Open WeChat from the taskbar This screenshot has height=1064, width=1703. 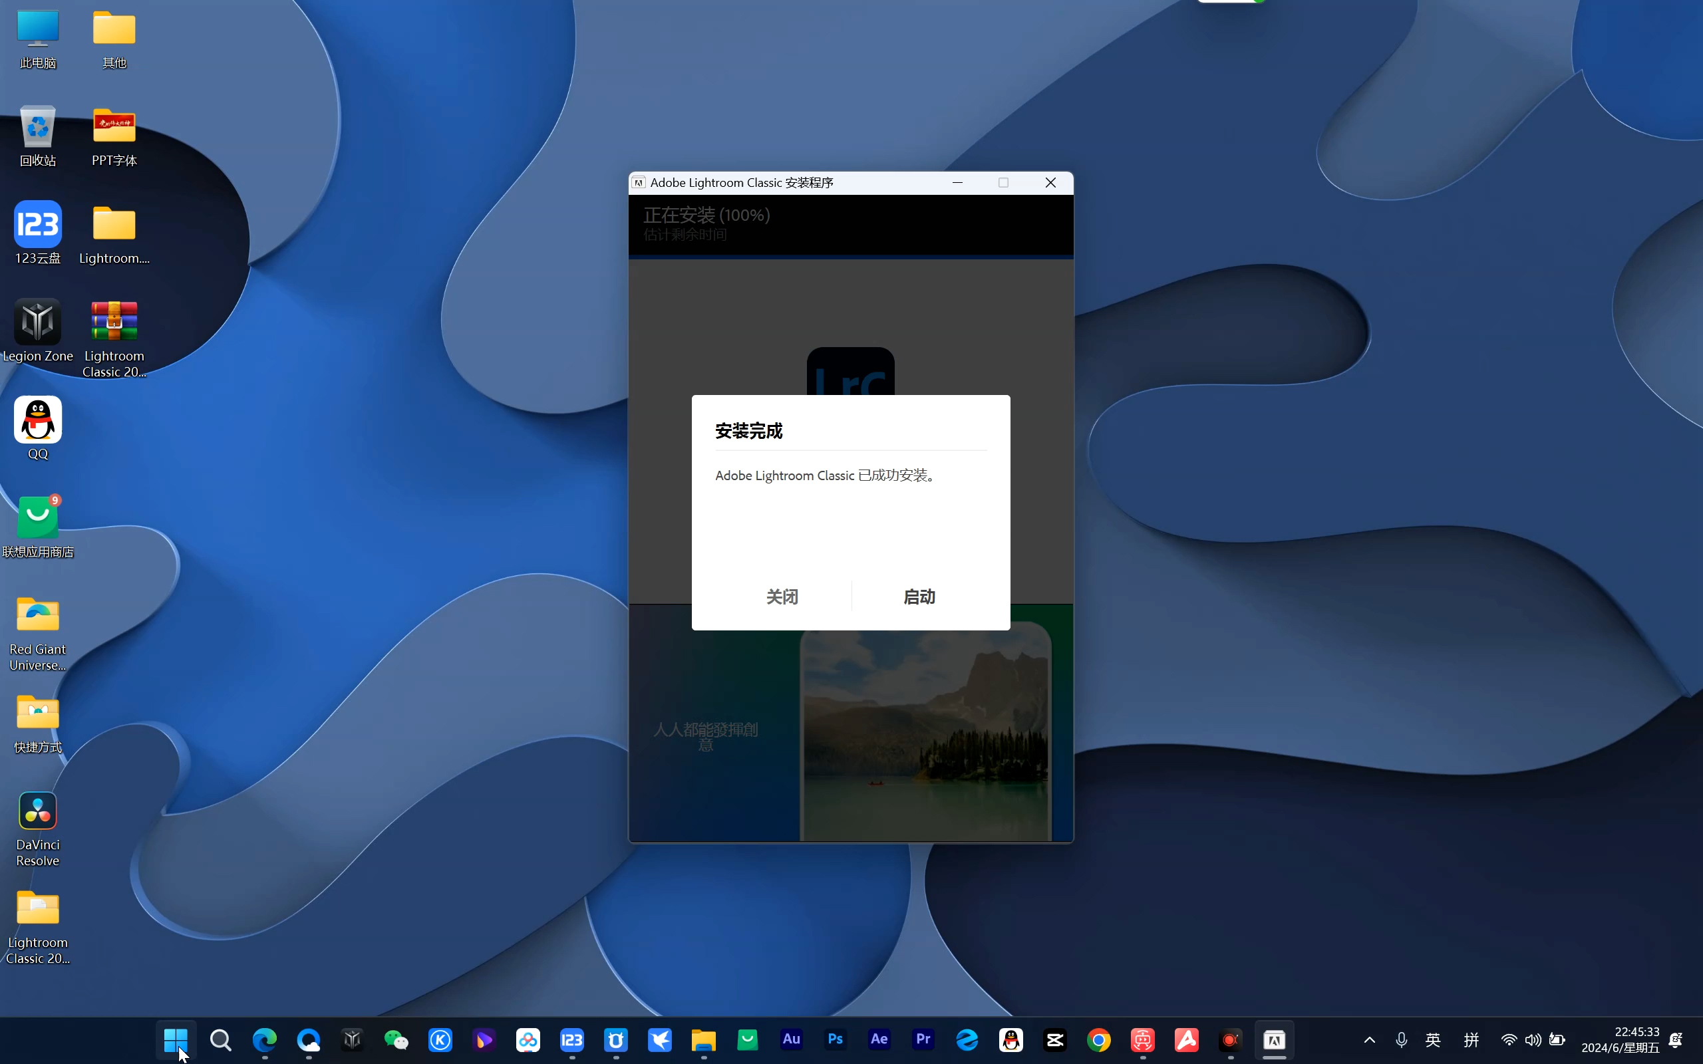pyautogui.click(x=396, y=1039)
